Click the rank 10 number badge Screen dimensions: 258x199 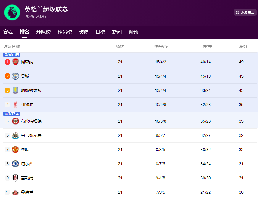pyautogui.click(x=7, y=192)
